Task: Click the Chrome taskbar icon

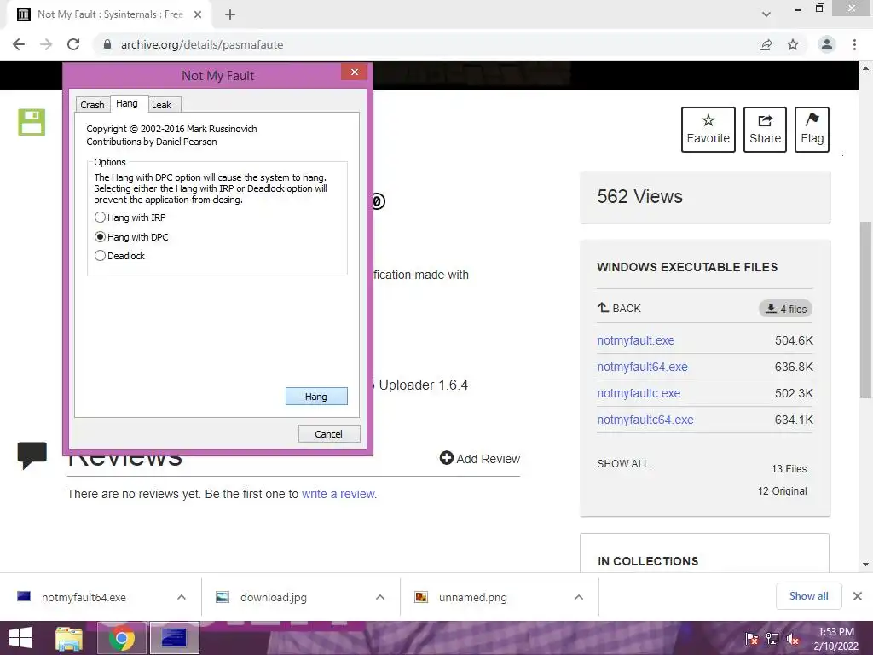Action: point(121,638)
